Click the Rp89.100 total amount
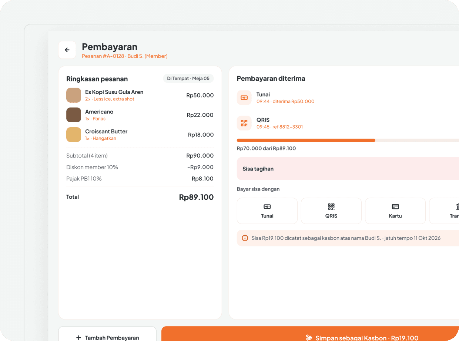459x341 pixels. point(197,197)
